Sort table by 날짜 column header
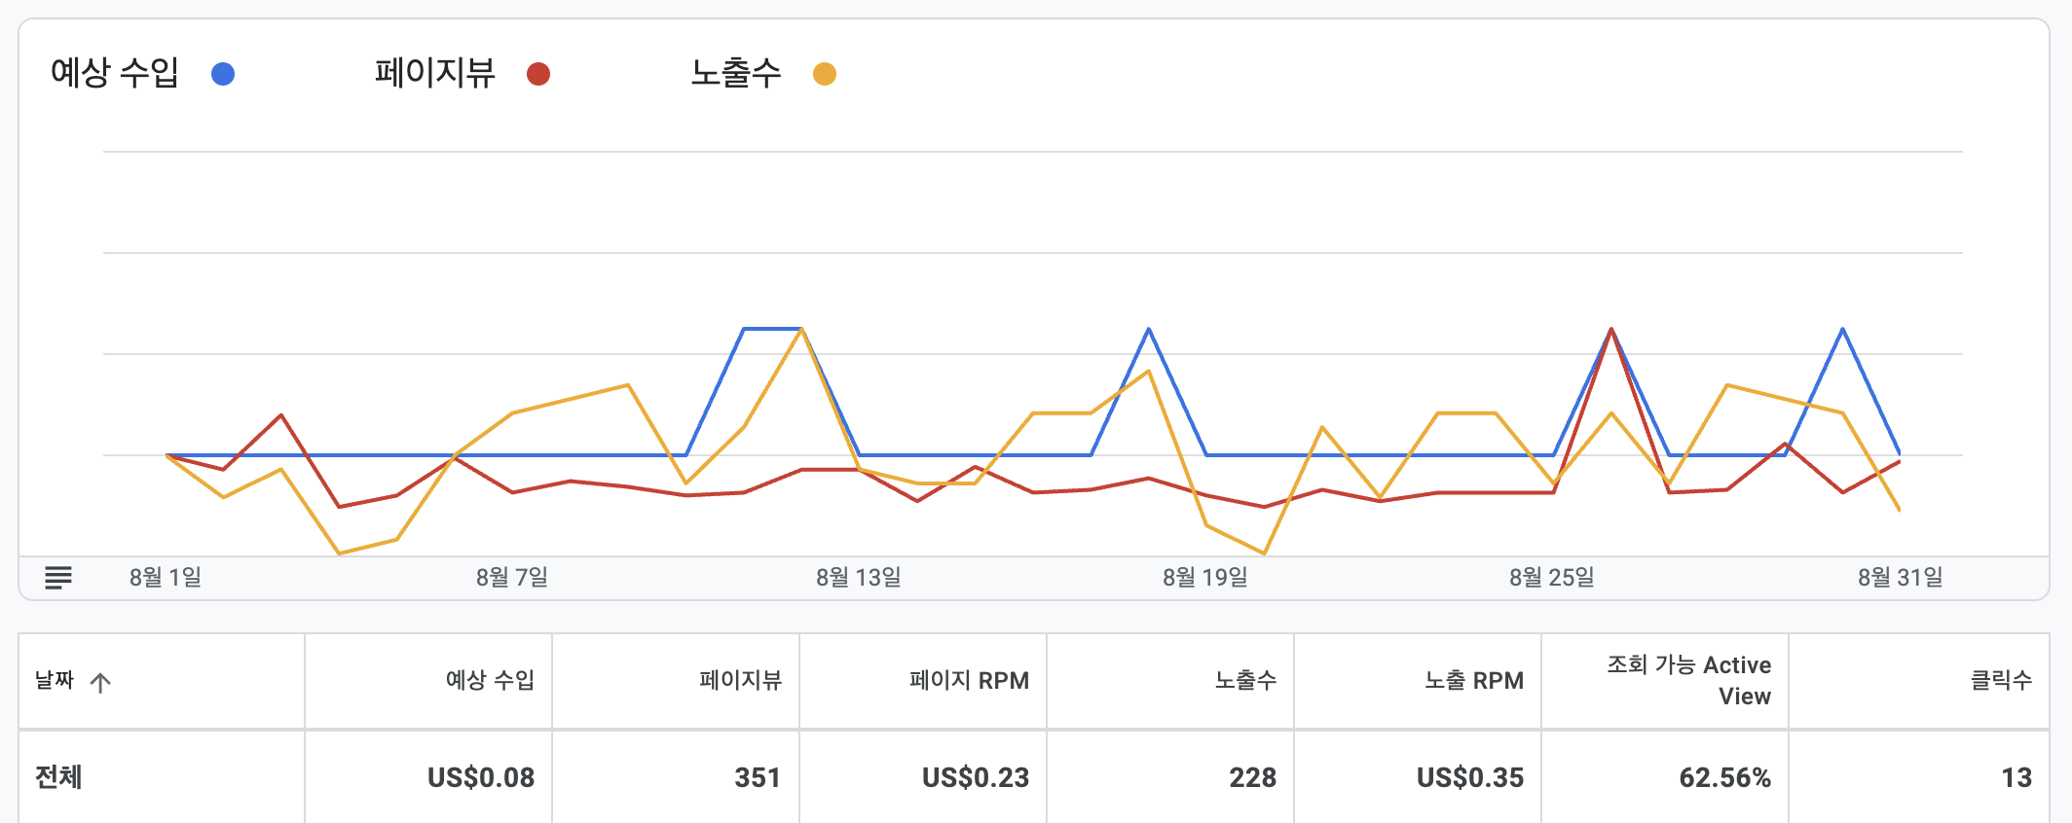Screen dimensions: 2072x823 click(55, 681)
